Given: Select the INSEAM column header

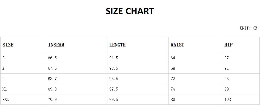Looking at the screenshot, I should [77, 45].
